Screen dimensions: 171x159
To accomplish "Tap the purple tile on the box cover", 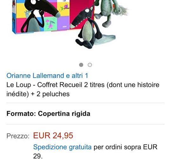I will pyautogui.click(x=63, y=23).
